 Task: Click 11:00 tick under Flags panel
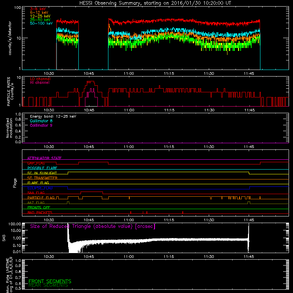(x=129, y=220)
